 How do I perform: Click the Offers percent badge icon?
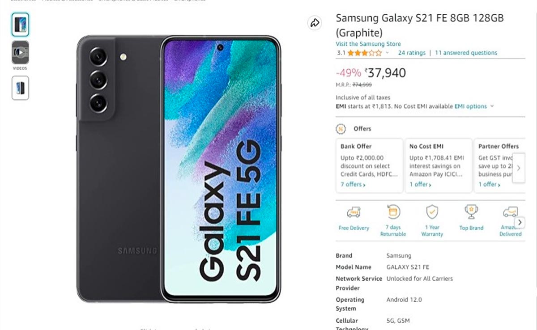pos(341,129)
